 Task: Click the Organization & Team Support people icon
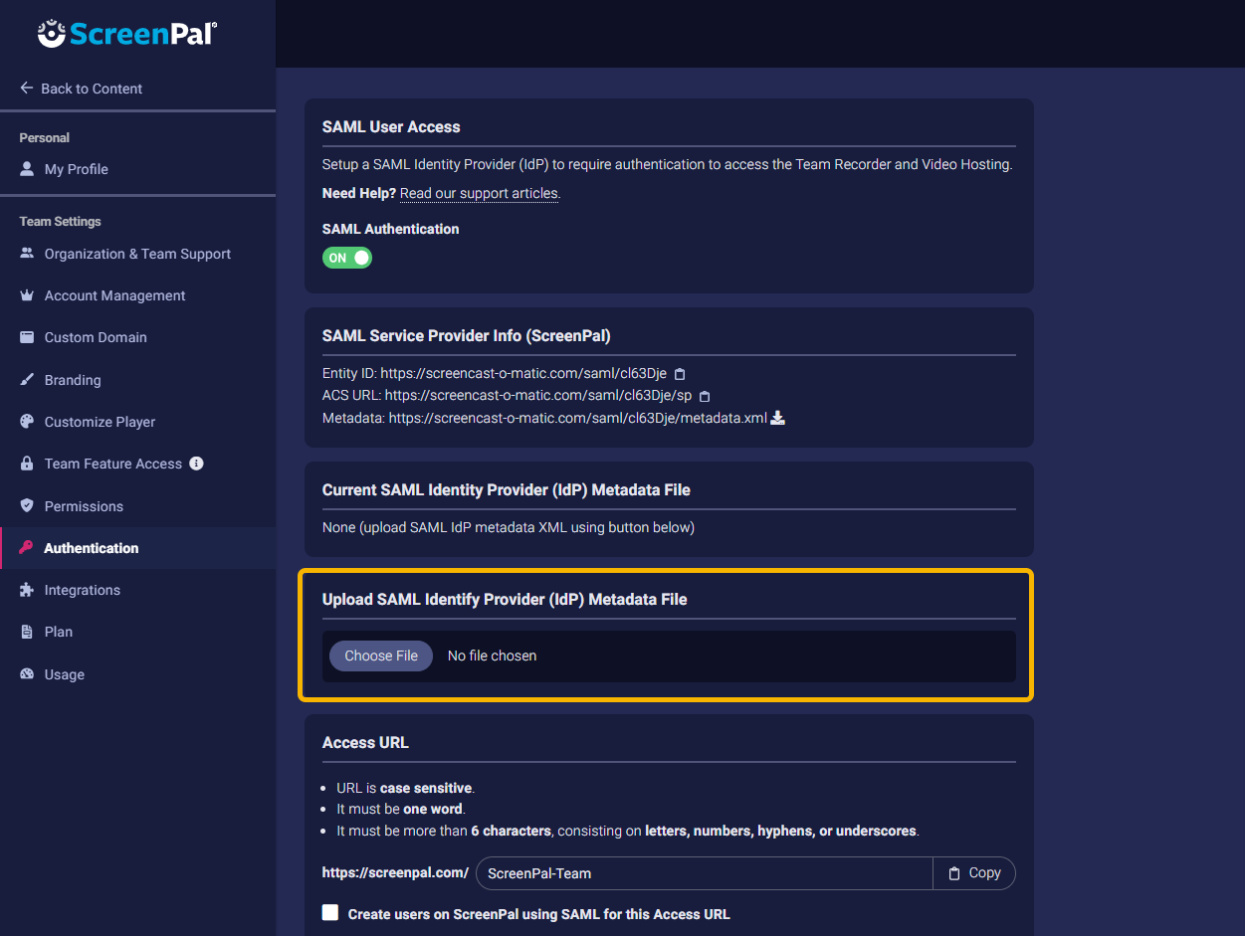(x=27, y=254)
